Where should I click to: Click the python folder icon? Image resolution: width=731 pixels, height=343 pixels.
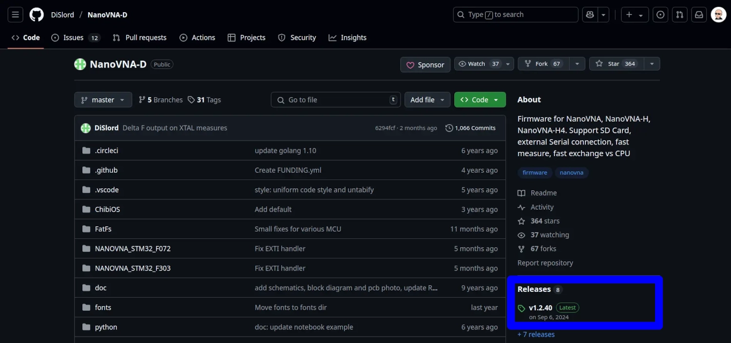click(86, 327)
